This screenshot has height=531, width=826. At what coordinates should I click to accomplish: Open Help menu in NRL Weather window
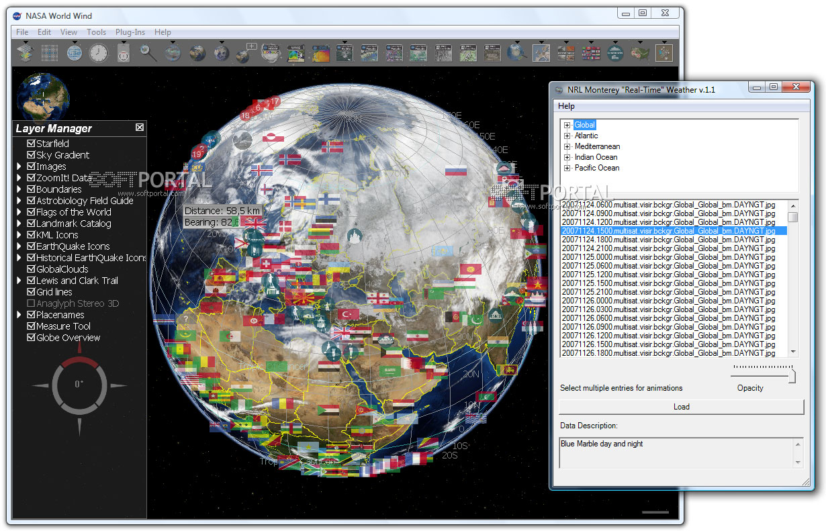coord(566,106)
